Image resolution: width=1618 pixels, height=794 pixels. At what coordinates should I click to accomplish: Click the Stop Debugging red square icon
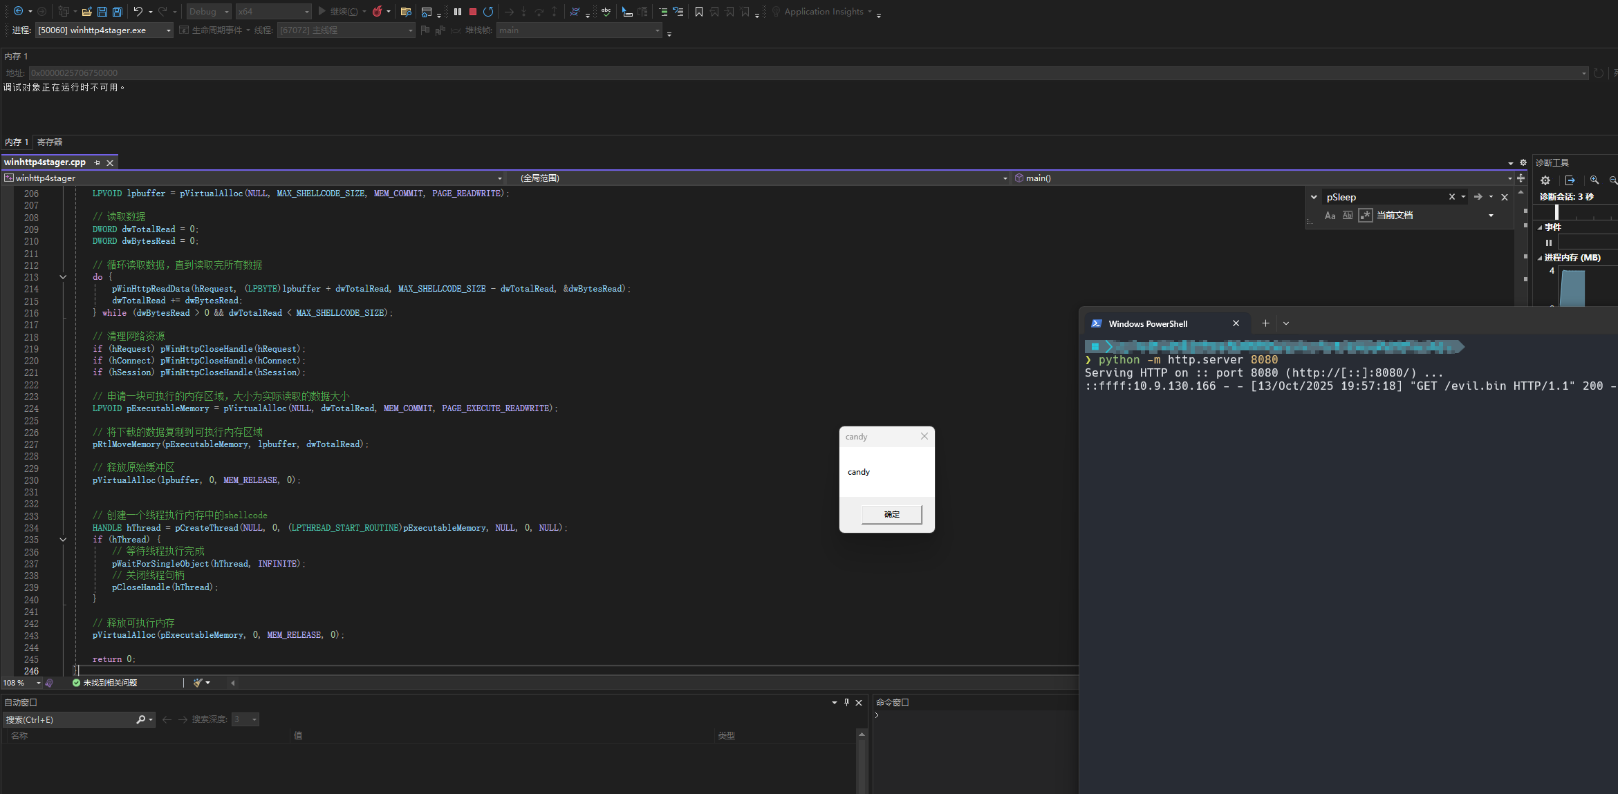pos(473,12)
